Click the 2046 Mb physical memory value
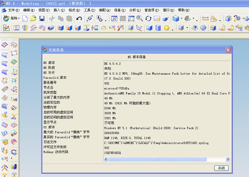249x177 pixels. 110,108
